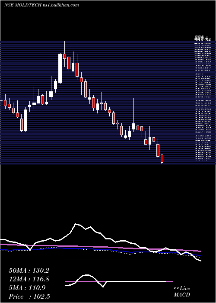The height and width of the screenshot is (303, 216).
Task: Click the tallest white candlestick at the peak
Action: pyautogui.click(x=60, y=68)
